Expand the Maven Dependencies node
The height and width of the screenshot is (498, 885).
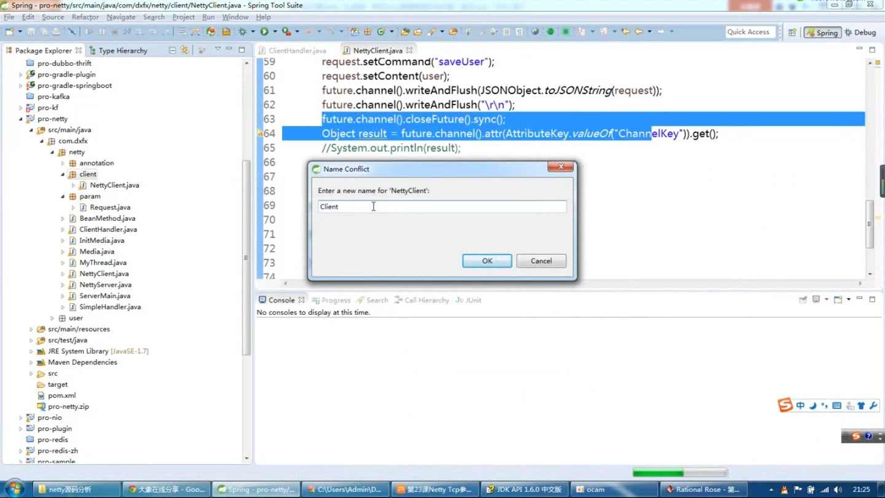[31, 362]
